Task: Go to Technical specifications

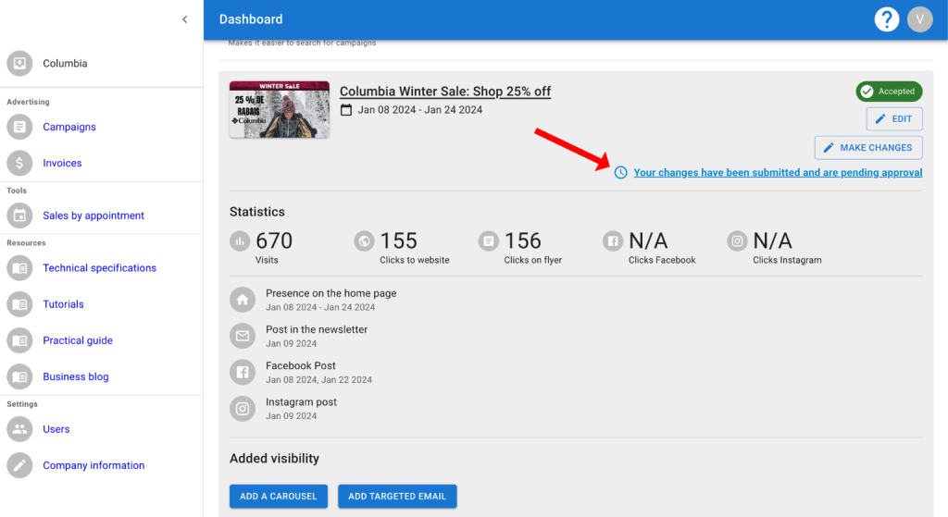Action: pyautogui.click(x=99, y=268)
